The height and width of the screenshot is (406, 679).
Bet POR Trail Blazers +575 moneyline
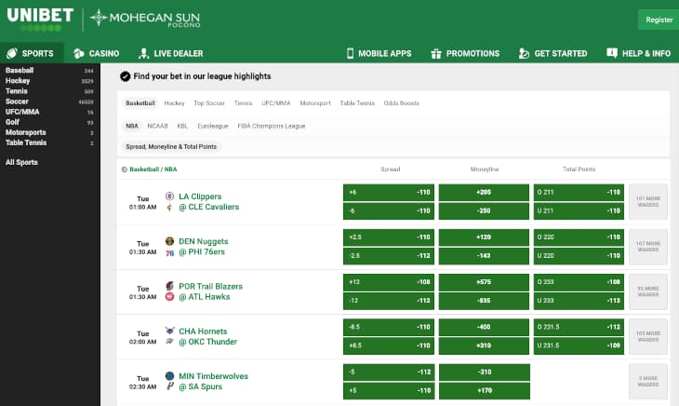click(x=484, y=282)
